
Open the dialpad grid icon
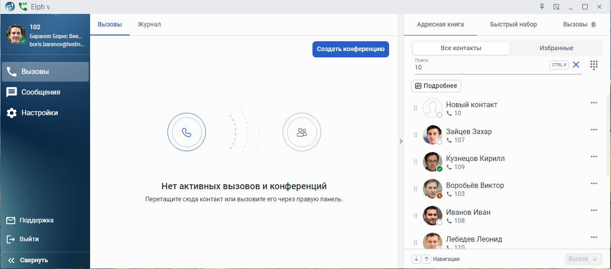[x=594, y=65]
